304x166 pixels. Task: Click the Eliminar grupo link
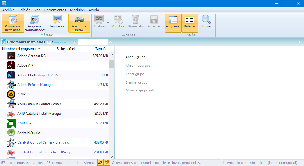point(136,83)
